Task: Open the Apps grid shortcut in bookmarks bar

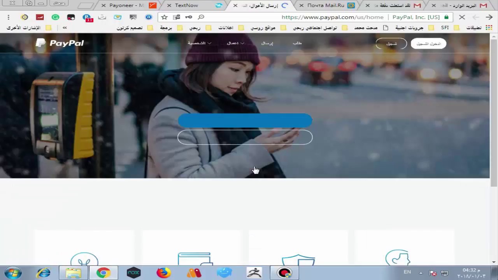Action: point(489,28)
